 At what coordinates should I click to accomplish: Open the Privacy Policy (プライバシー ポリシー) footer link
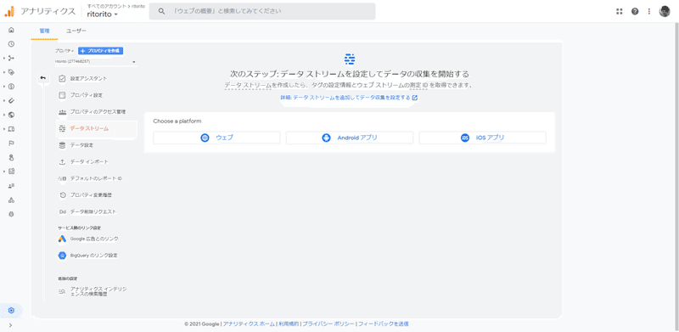click(x=328, y=324)
